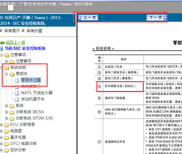Screen dimensions: 182x154
Task: Expand the 诊断系统 (IPDM E/R) node
Action: click(x=7, y=118)
